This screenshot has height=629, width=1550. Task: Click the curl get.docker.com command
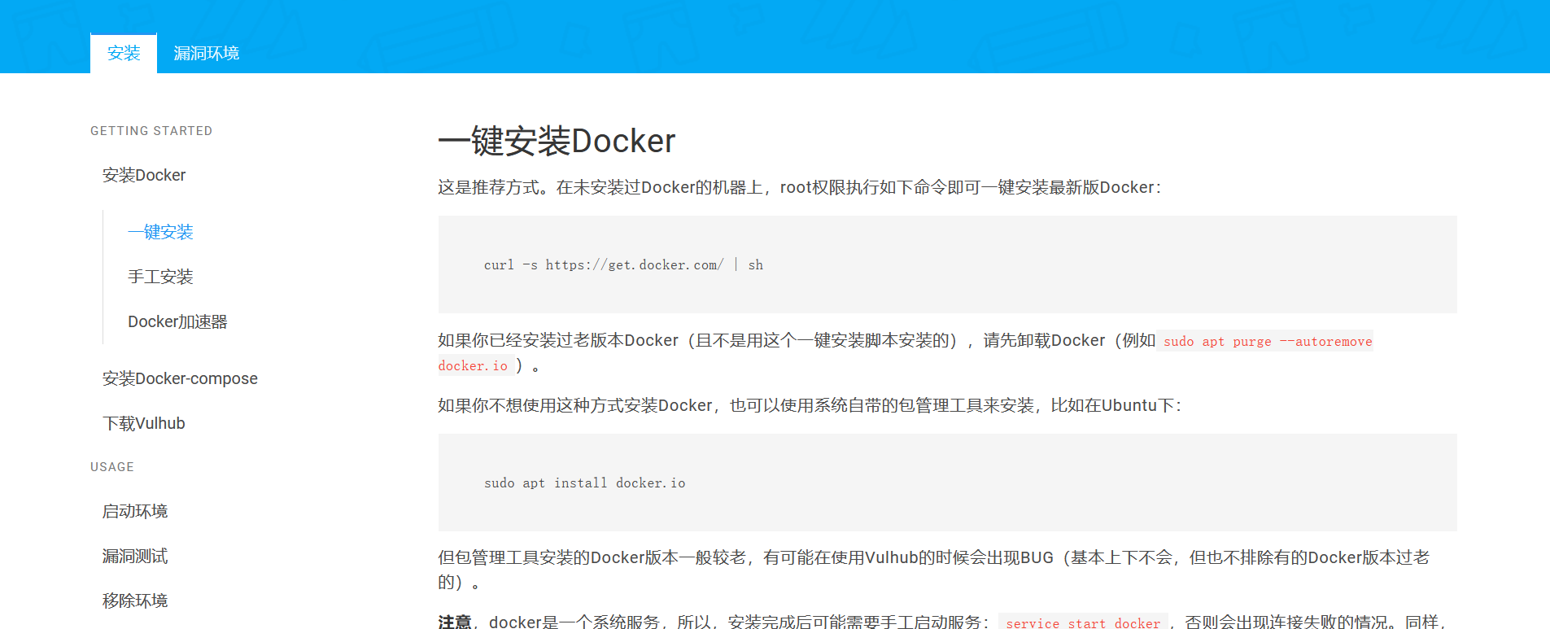[x=623, y=264]
